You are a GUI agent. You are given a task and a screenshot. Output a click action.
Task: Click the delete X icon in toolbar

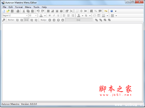(x=71, y=11)
